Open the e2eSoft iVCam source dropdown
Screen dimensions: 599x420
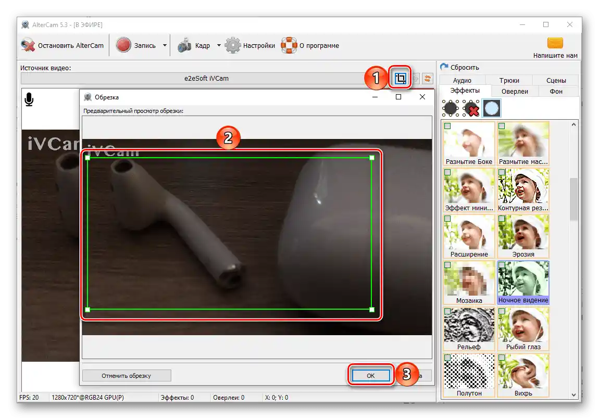(x=206, y=78)
